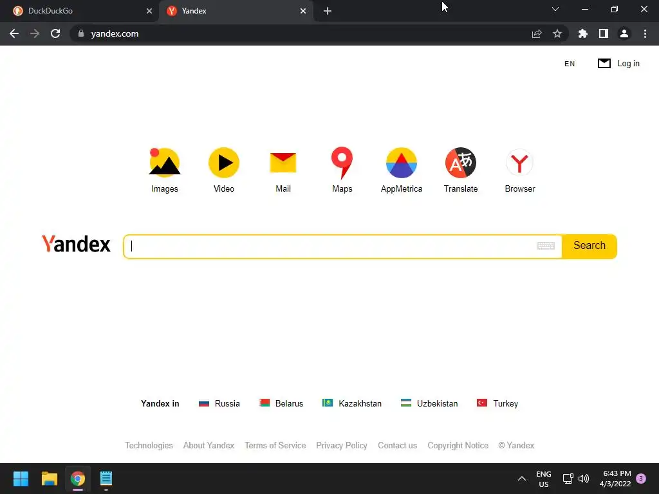Viewport: 659px width, 494px height.
Task: Open the ENG US input language indicator
Action: (x=543, y=479)
